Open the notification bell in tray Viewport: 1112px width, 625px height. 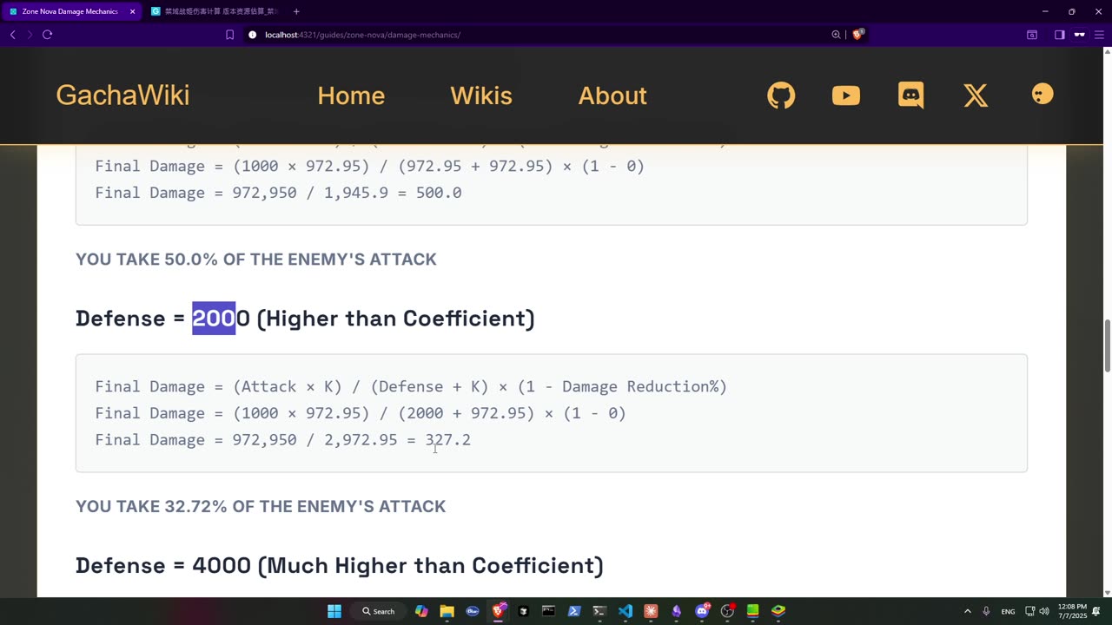[1096, 611]
